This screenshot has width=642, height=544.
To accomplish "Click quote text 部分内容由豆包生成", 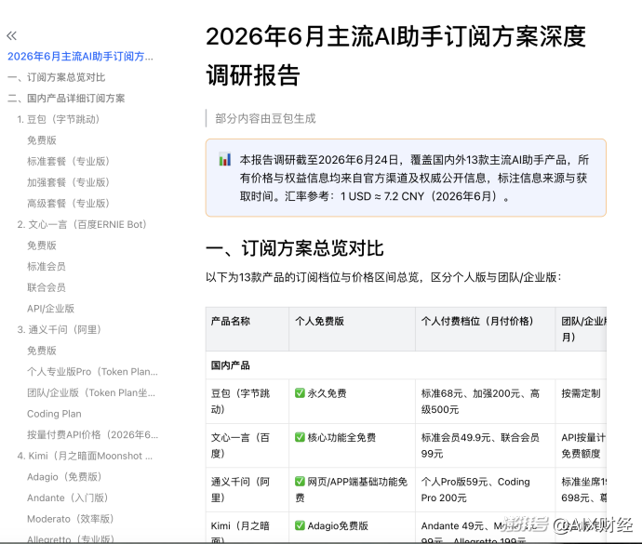I will click(x=265, y=119).
